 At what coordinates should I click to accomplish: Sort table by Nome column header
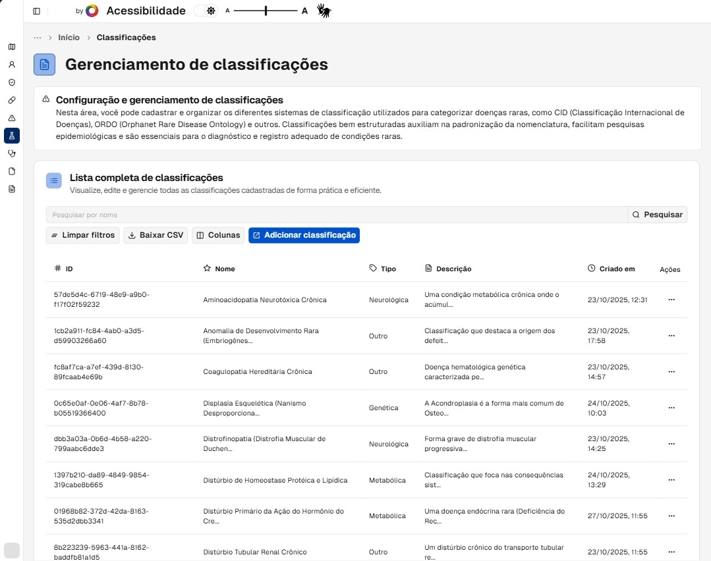click(x=224, y=269)
